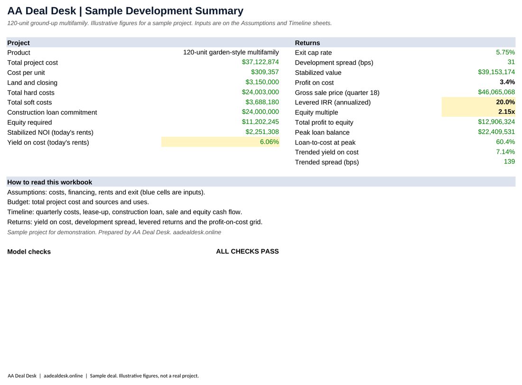Click 'Total profit to equity' label
The width and height of the screenshot is (522, 385).
pyautogui.click(x=324, y=122)
